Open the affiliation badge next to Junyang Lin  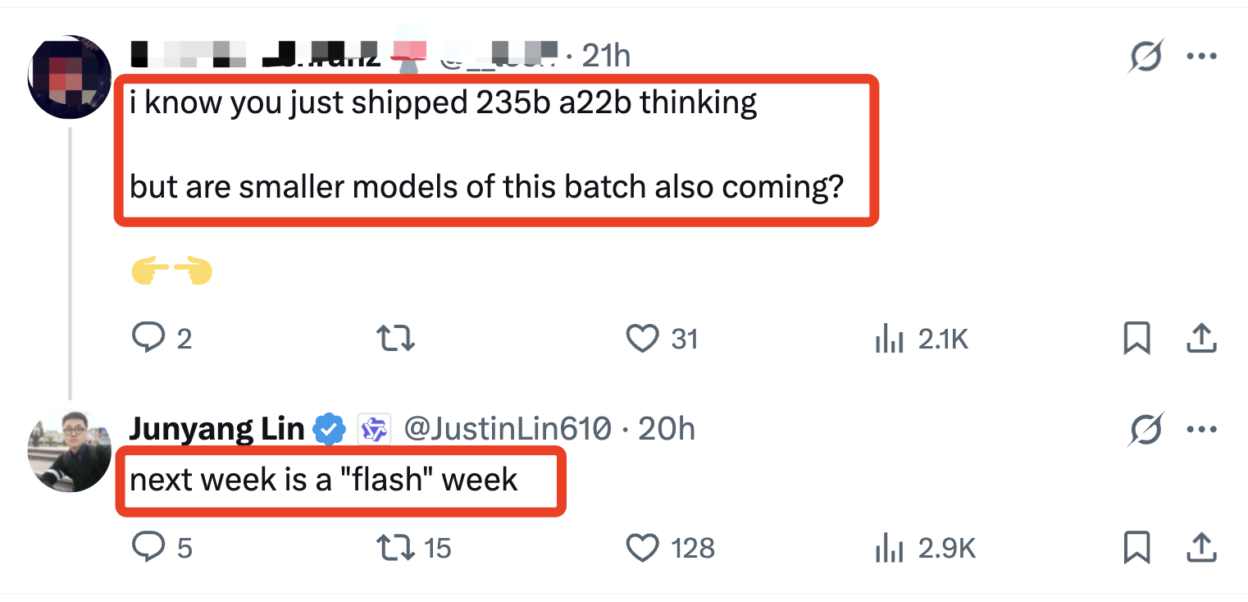click(x=376, y=429)
